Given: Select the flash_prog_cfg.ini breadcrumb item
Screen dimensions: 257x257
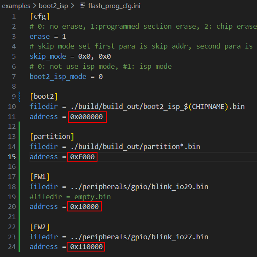Looking at the screenshot, I should 114,5.
